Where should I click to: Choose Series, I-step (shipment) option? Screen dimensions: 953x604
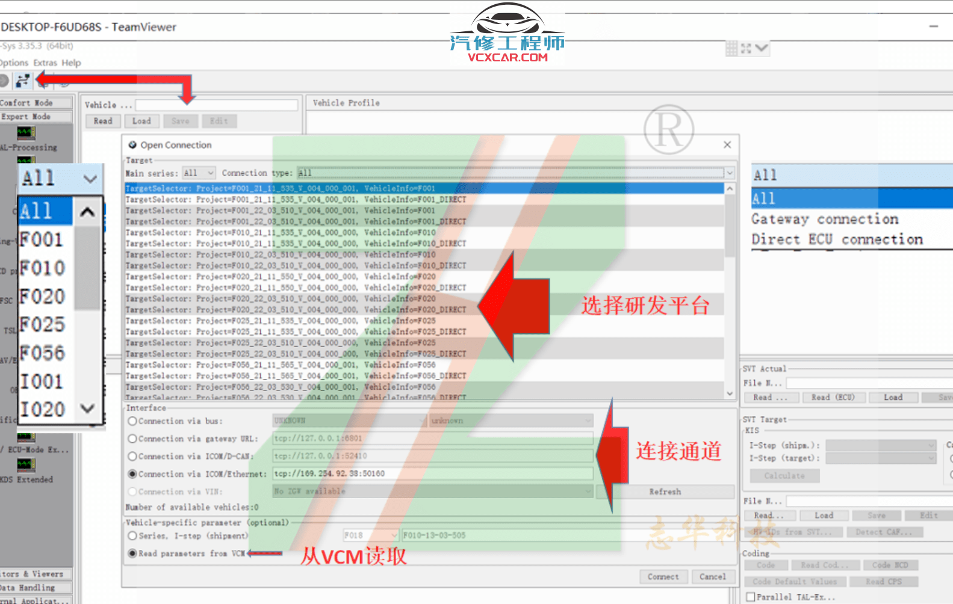132,535
